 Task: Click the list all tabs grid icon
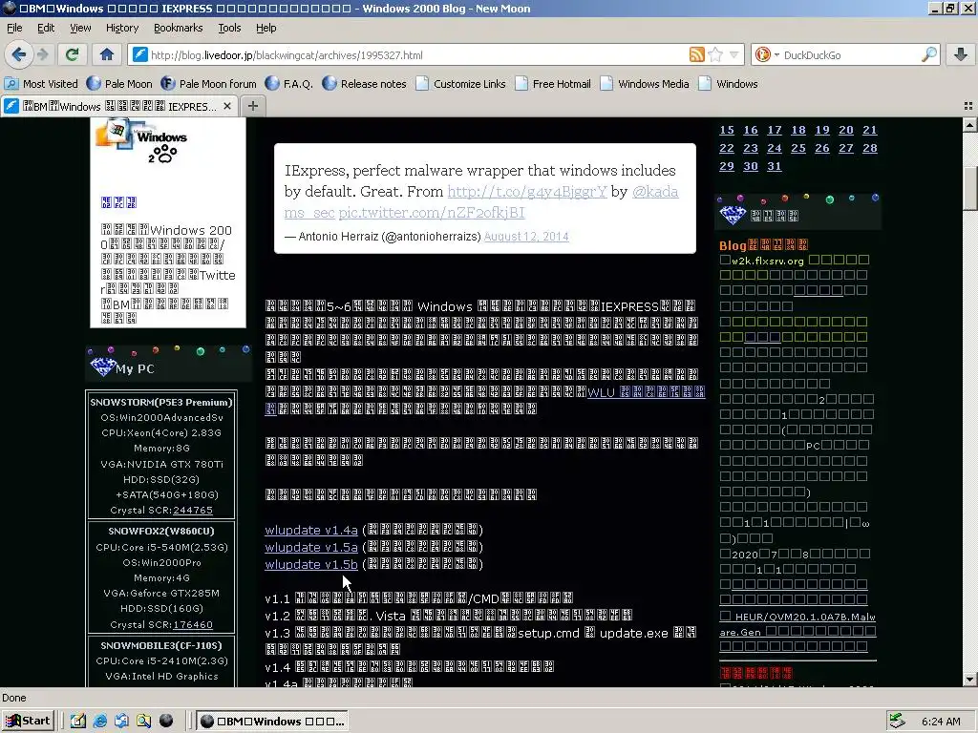tap(968, 106)
